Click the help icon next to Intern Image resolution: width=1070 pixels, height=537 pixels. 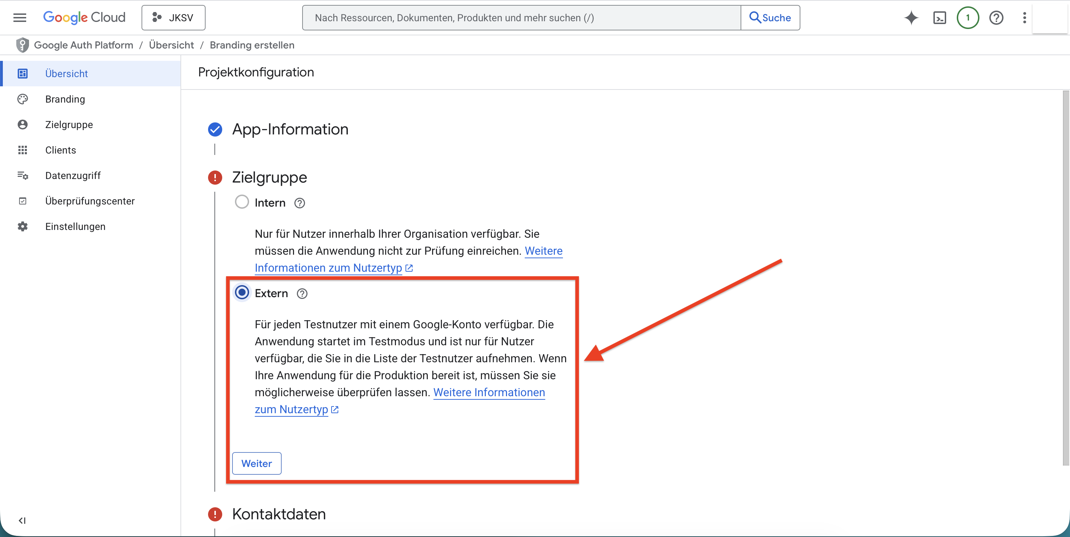299,203
